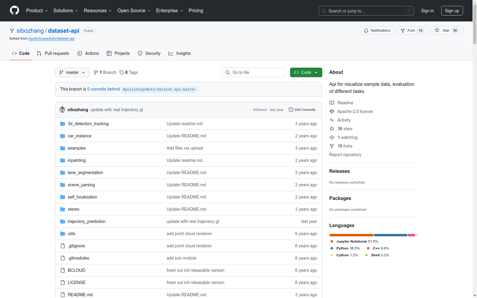Select the Code tab
Screen dimensions: 477x298
[21, 53]
